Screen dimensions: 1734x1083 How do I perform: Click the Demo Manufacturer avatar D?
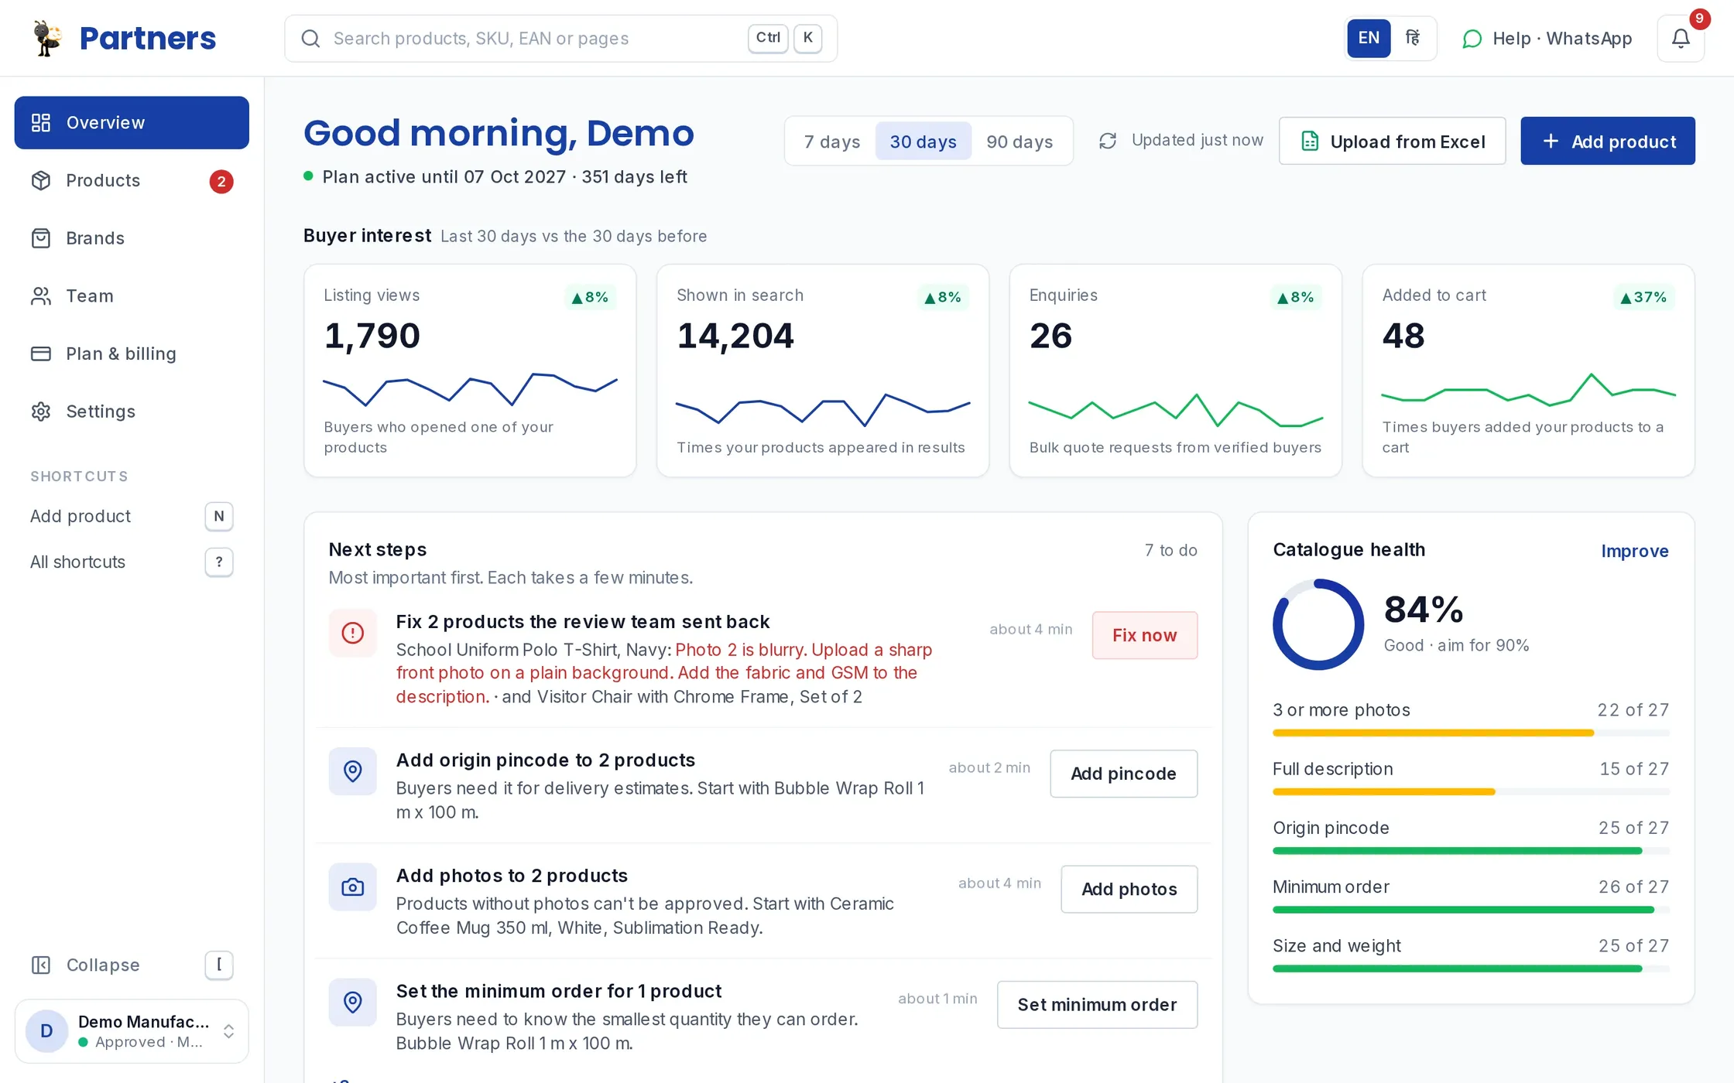[47, 1031]
